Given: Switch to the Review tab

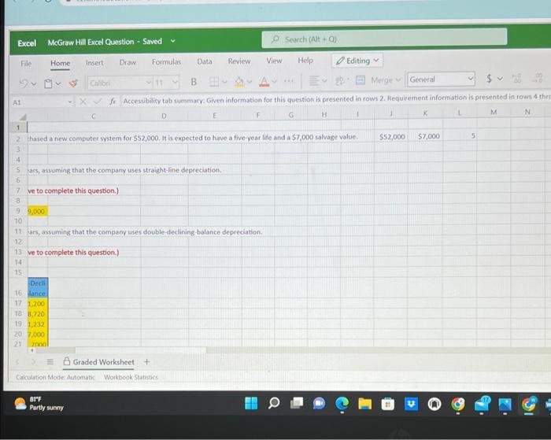Looking at the screenshot, I should click(x=239, y=61).
